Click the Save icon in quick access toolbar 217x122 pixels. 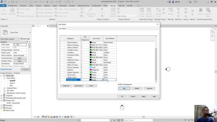(x=13, y=2)
